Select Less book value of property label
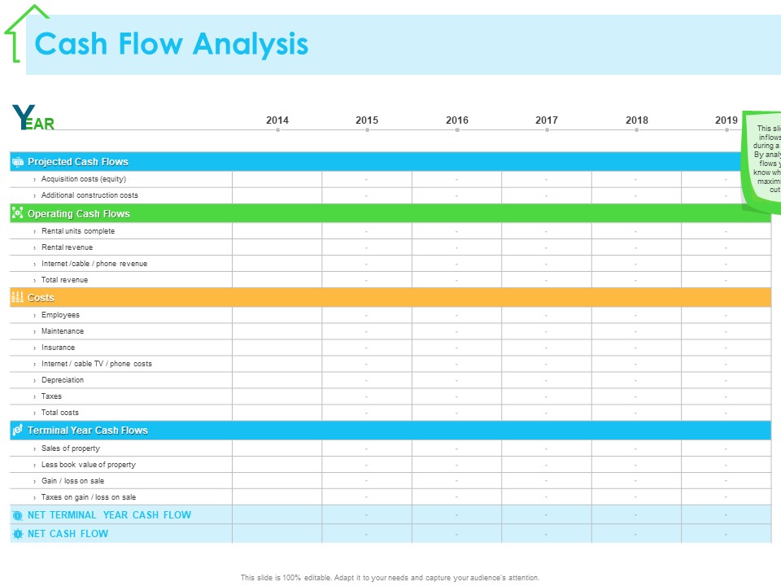781x586 pixels. 89,465
